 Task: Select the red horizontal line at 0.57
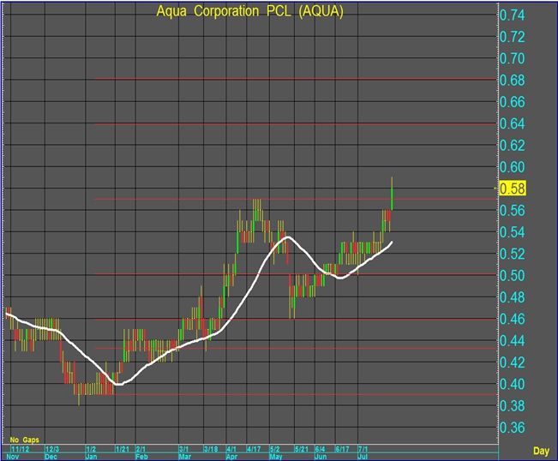pyautogui.click(x=295, y=199)
